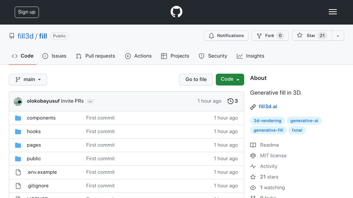Screen dimensions: 353x198
Task: Open the Actions tab
Action: pos(138,56)
